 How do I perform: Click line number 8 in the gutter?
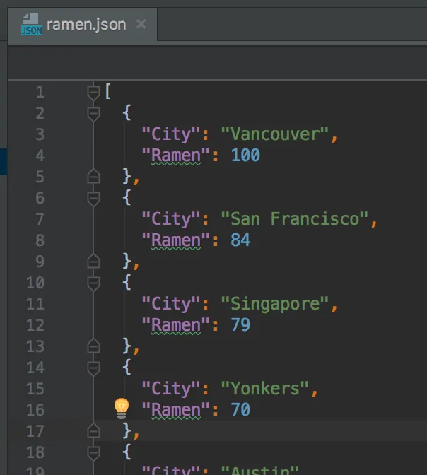[40, 240]
